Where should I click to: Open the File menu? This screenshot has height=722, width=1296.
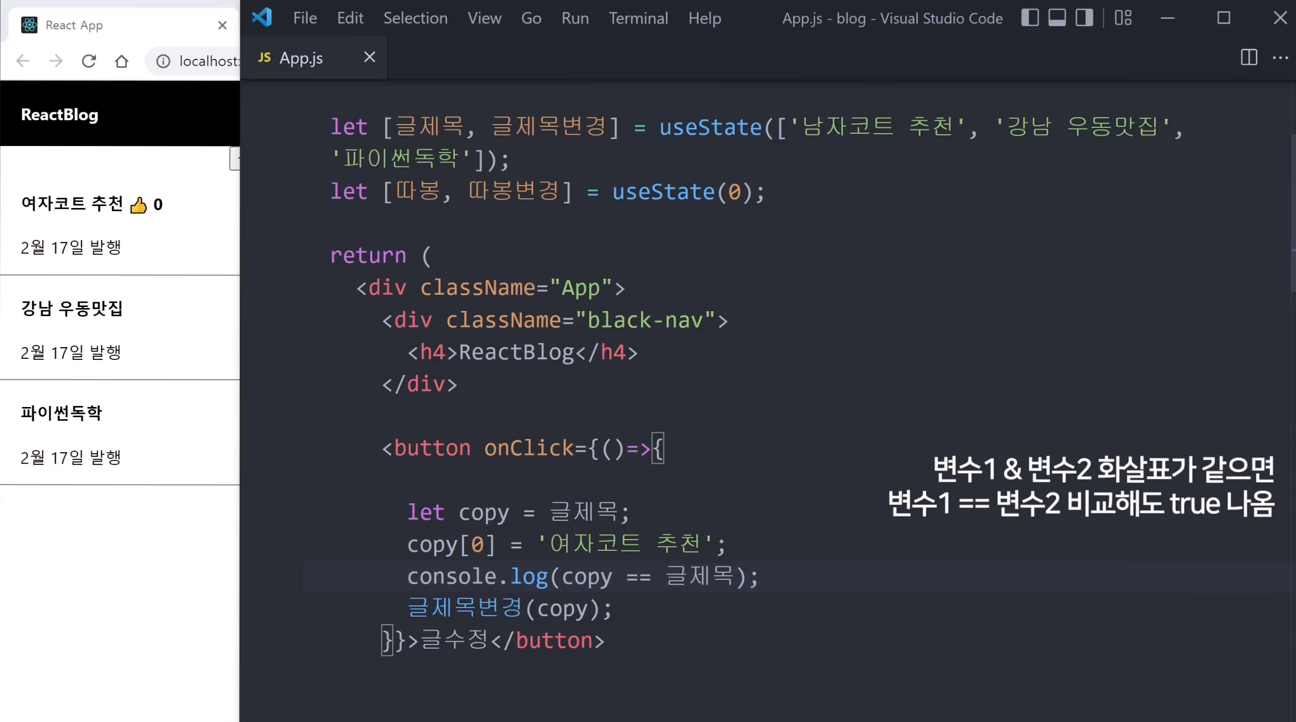coord(305,18)
